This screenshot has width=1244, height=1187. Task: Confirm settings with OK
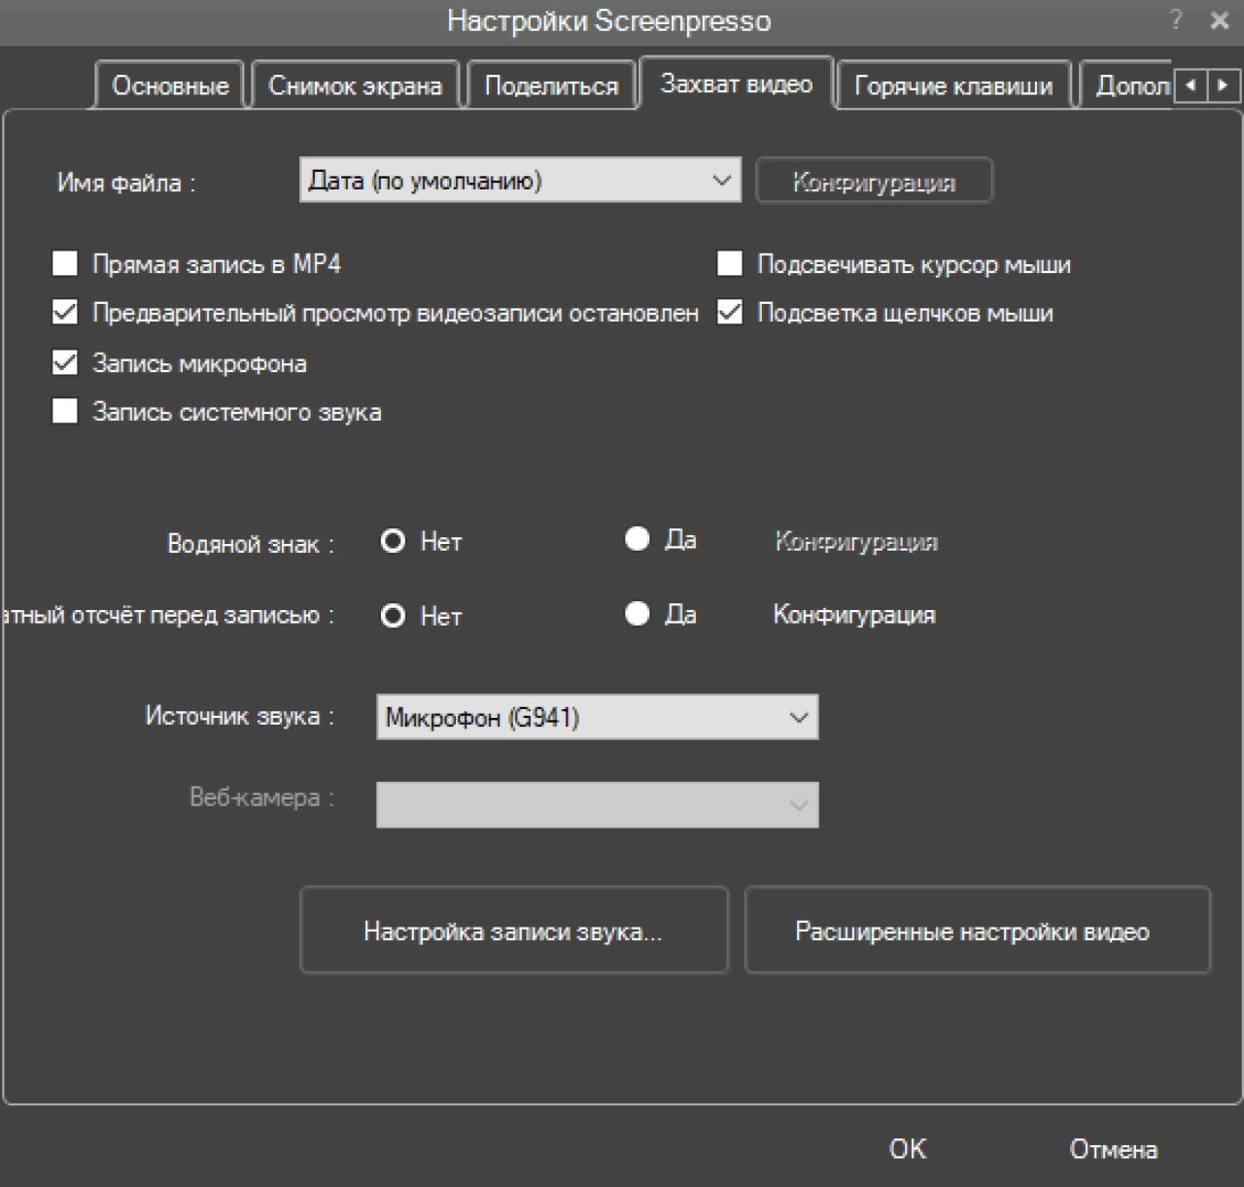pyautogui.click(x=908, y=1149)
